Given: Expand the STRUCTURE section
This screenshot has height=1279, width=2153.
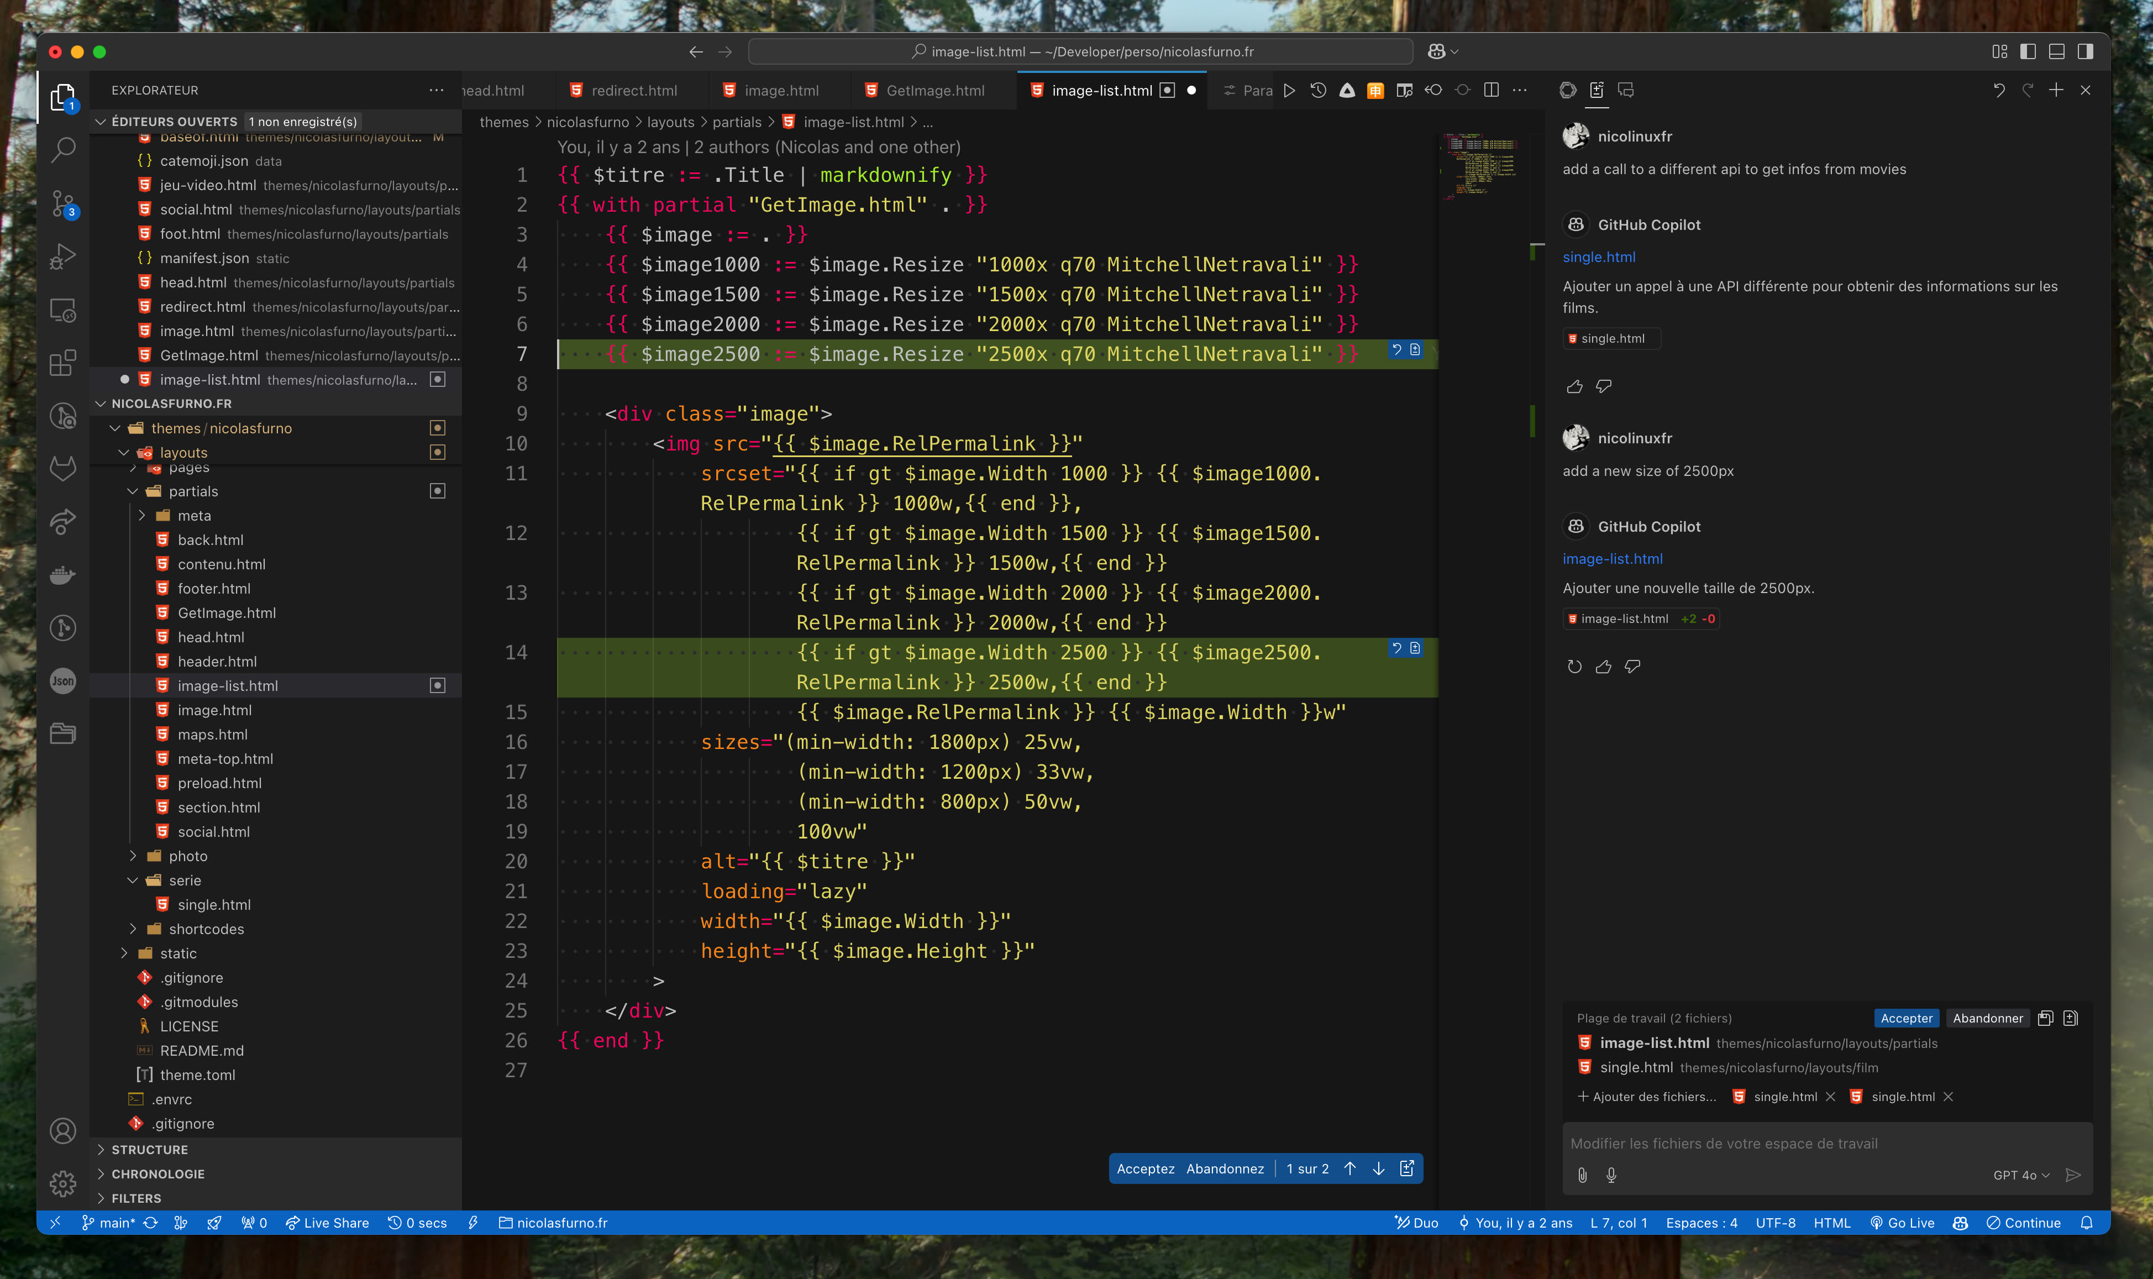Looking at the screenshot, I should (149, 1150).
